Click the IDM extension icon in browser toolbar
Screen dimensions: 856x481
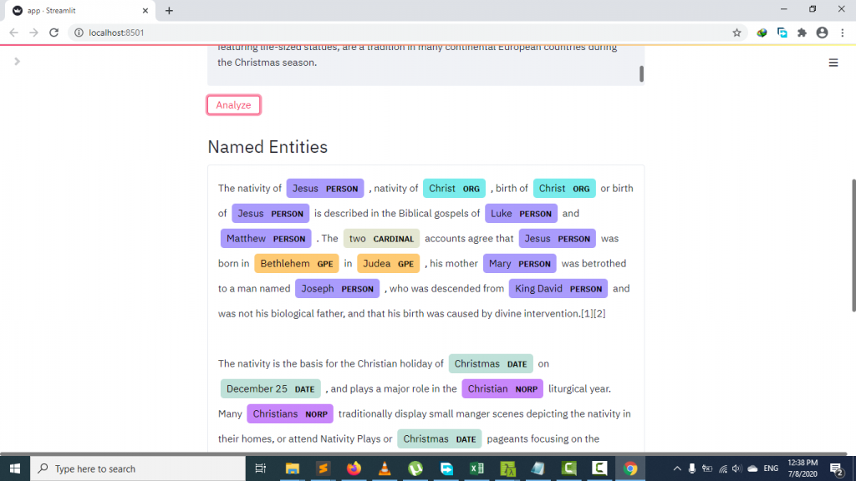click(x=762, y=32)
